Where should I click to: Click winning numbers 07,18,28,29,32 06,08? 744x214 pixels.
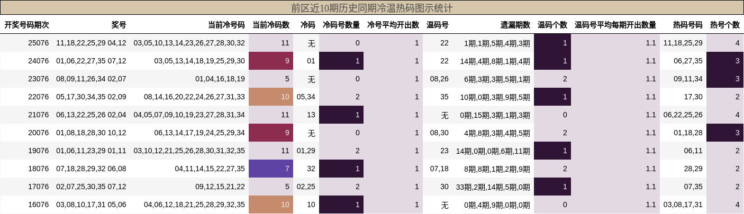91,169
